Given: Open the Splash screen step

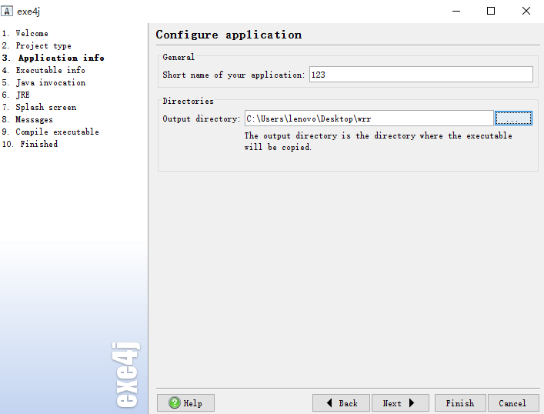Looking at the screenshot, I should [38, 107].
